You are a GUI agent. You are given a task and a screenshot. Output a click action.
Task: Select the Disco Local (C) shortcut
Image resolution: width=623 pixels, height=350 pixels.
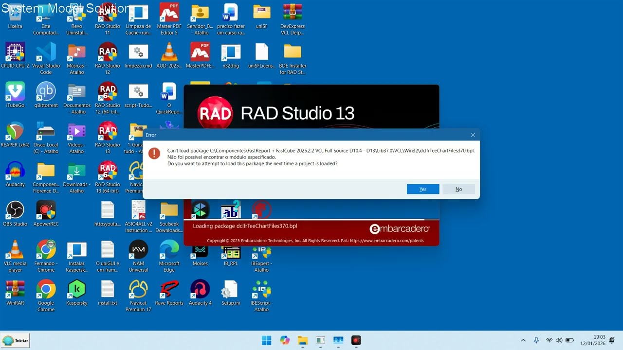click(x=46, y=138)
